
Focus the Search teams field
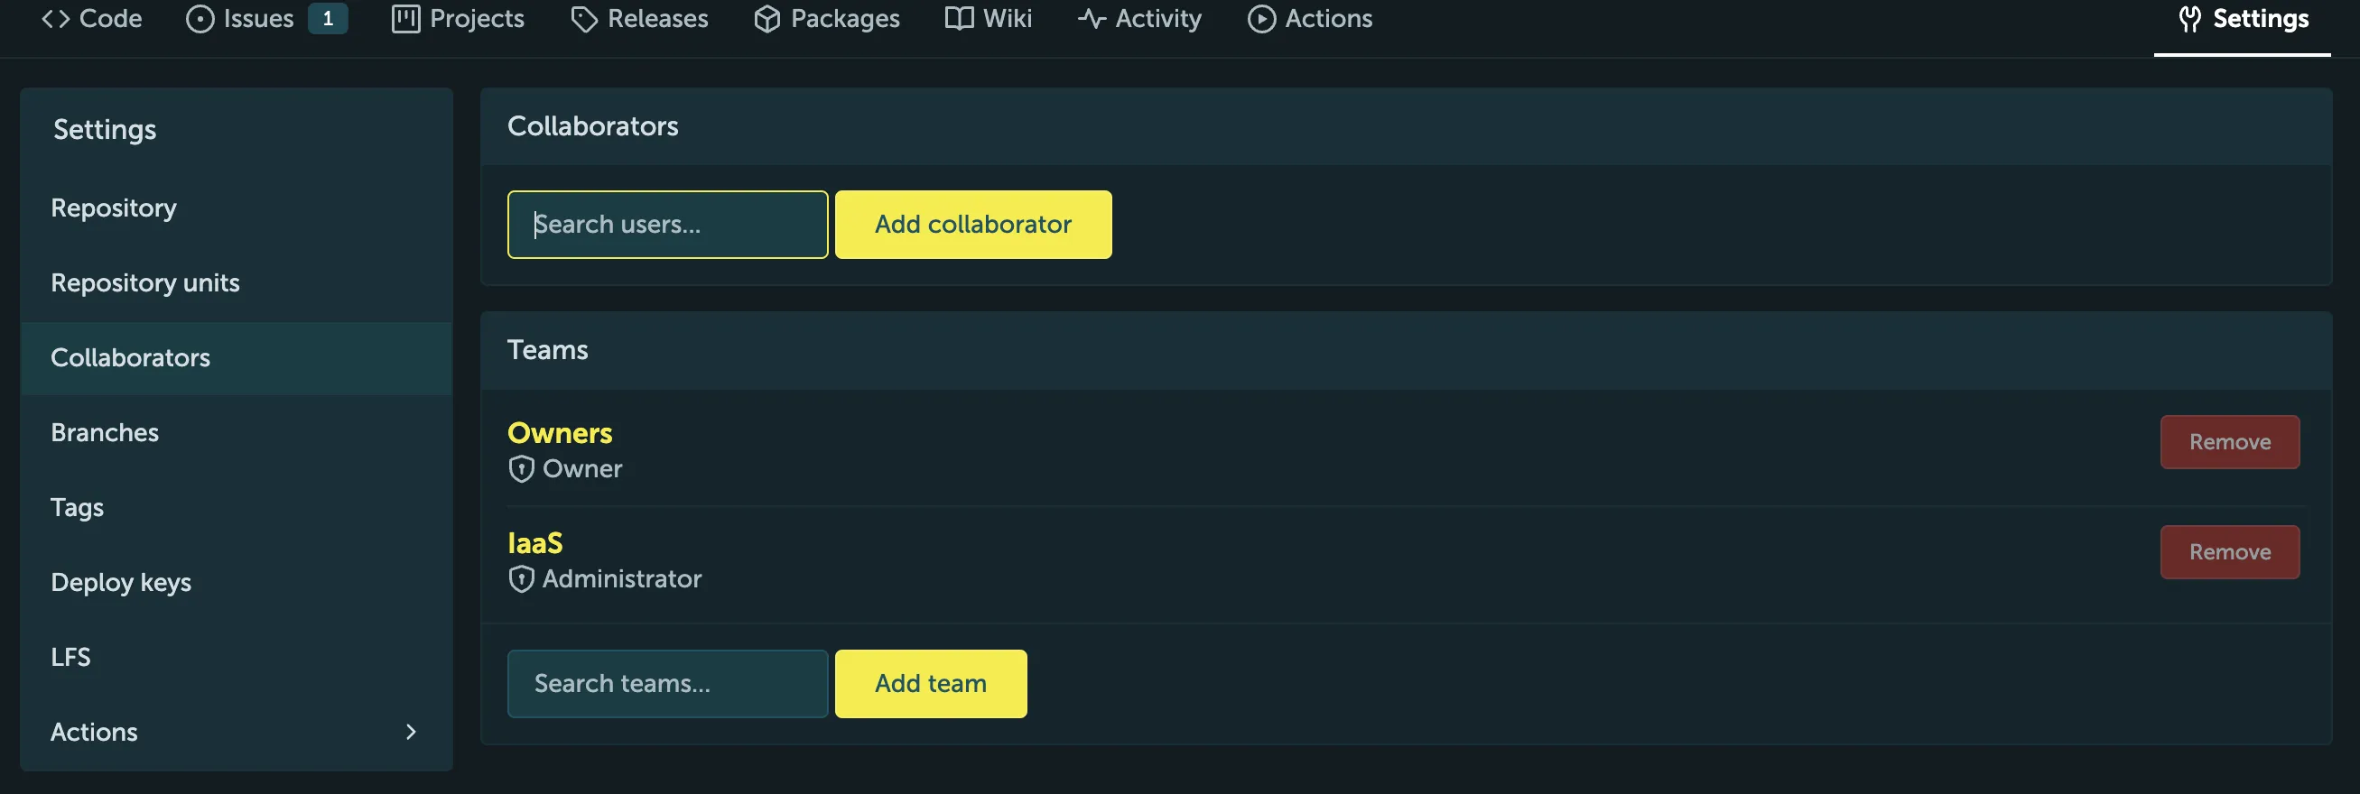[668, 684]
